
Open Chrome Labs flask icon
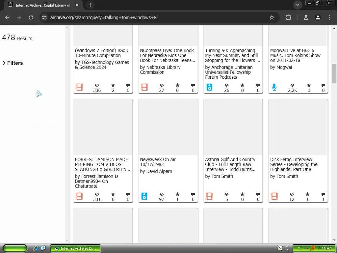306,17
